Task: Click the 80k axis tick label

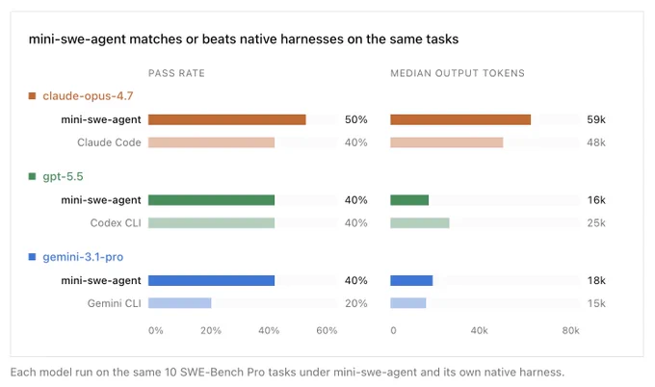Action: 570,330
